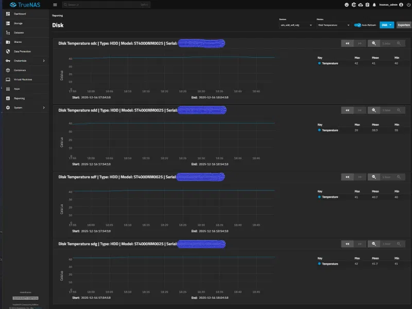Click the Exporters button
412x309 pixels.
(404, 25)
